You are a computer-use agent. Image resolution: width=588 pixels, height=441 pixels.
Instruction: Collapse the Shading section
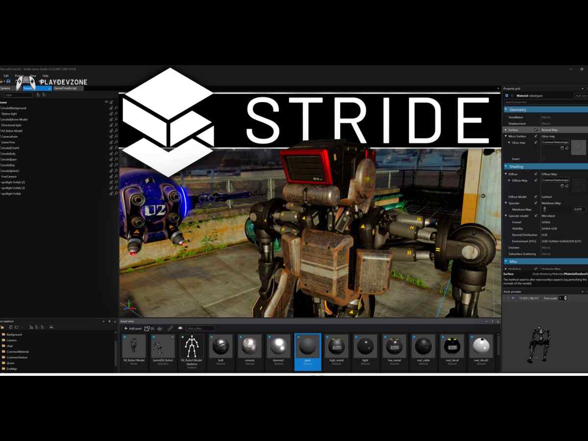[506, 167]
